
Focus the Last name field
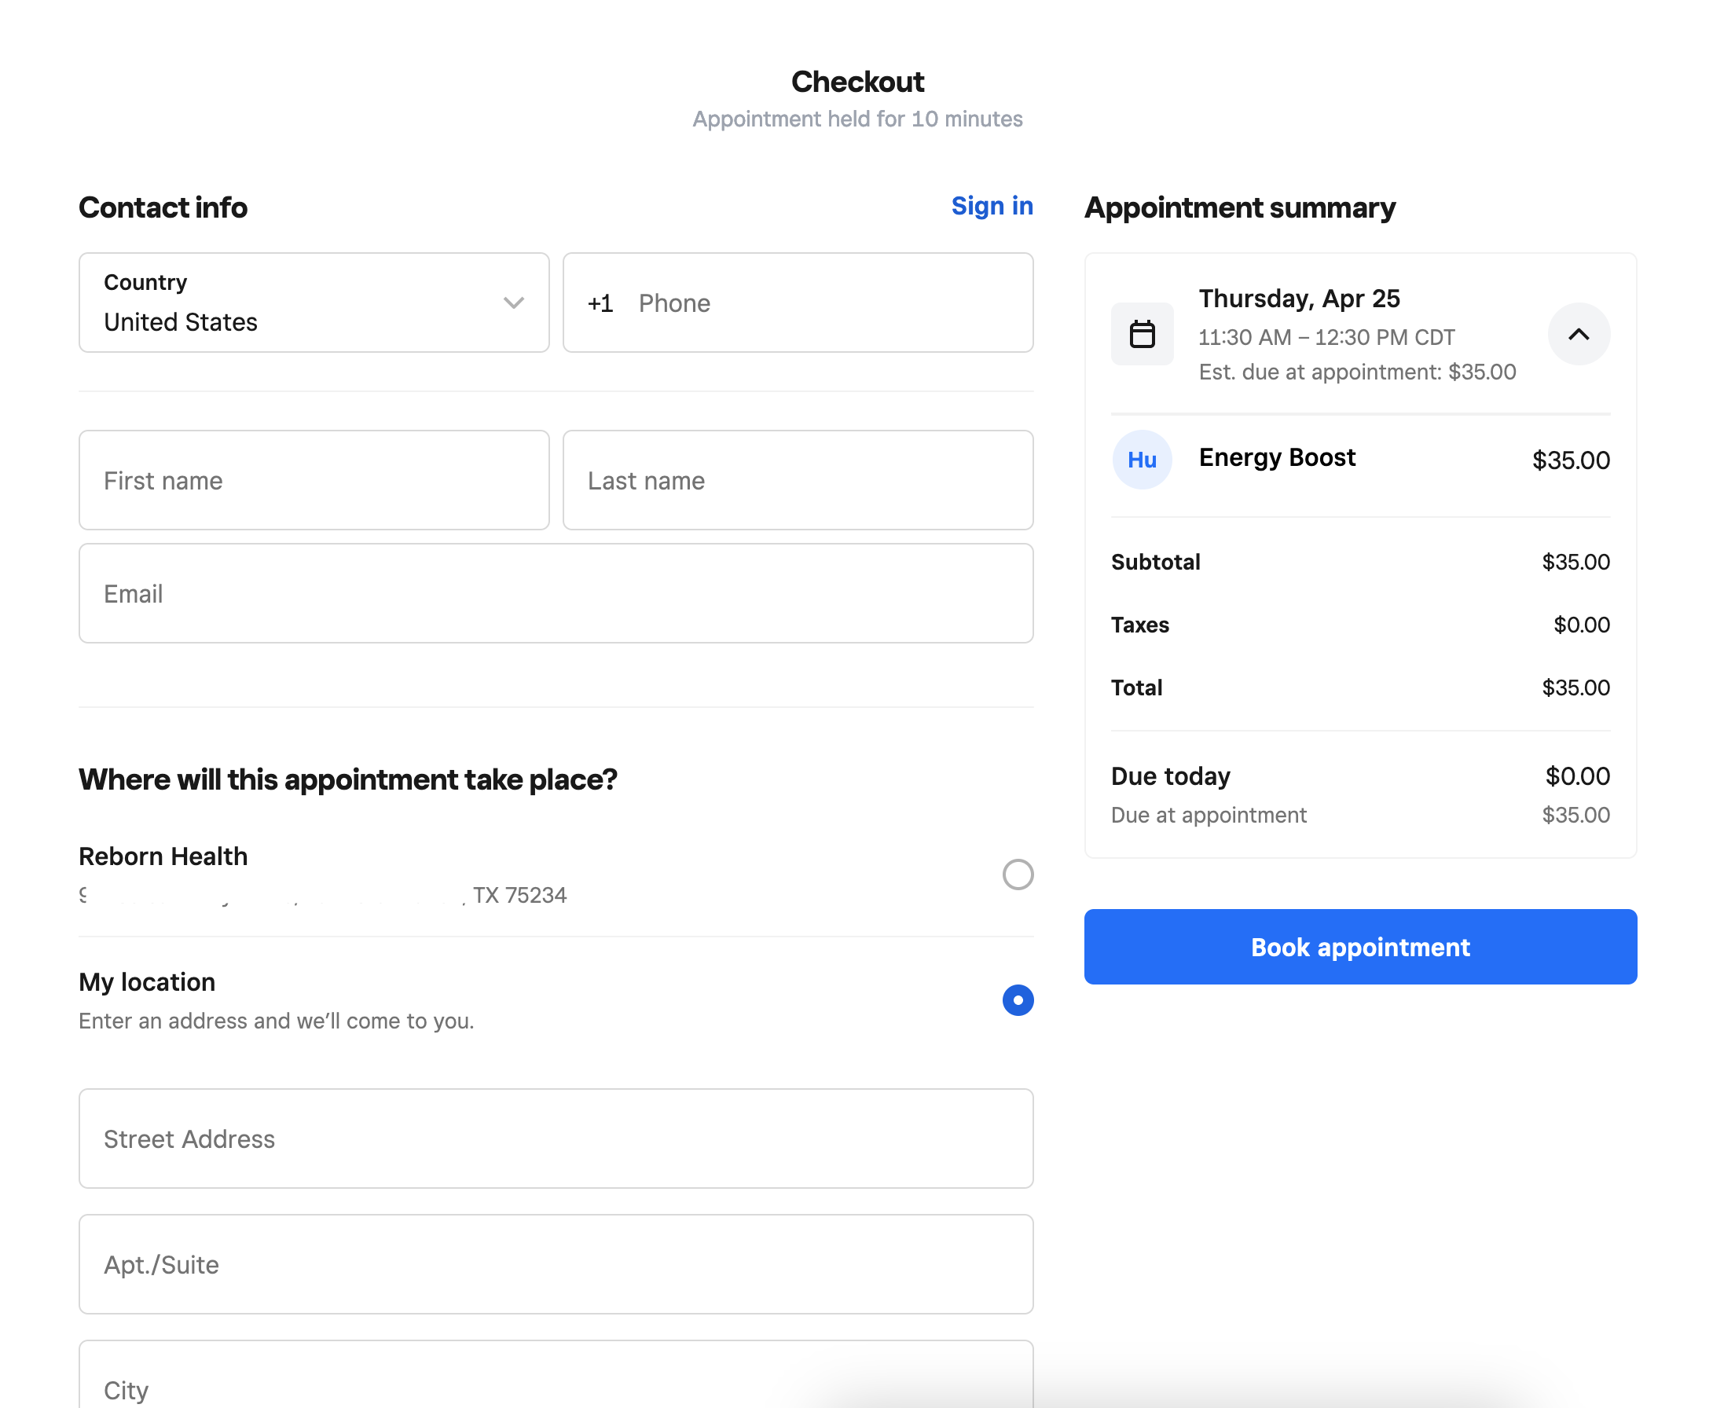798,480
